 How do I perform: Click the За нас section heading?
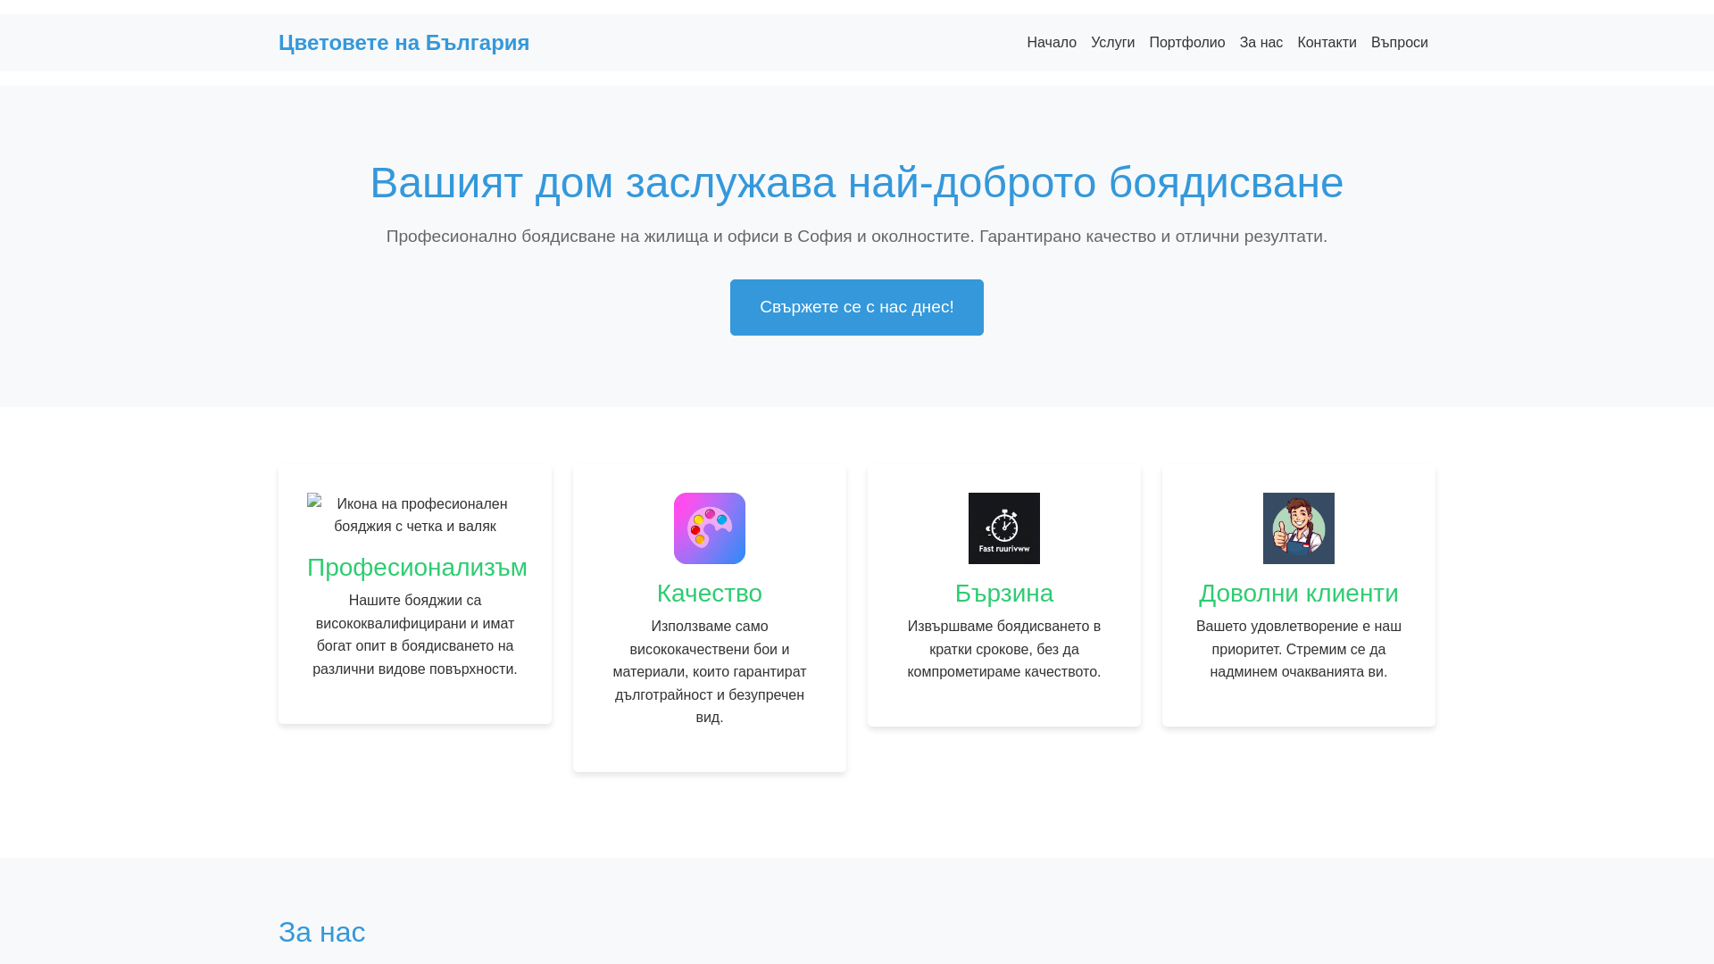tap(322, 932)
